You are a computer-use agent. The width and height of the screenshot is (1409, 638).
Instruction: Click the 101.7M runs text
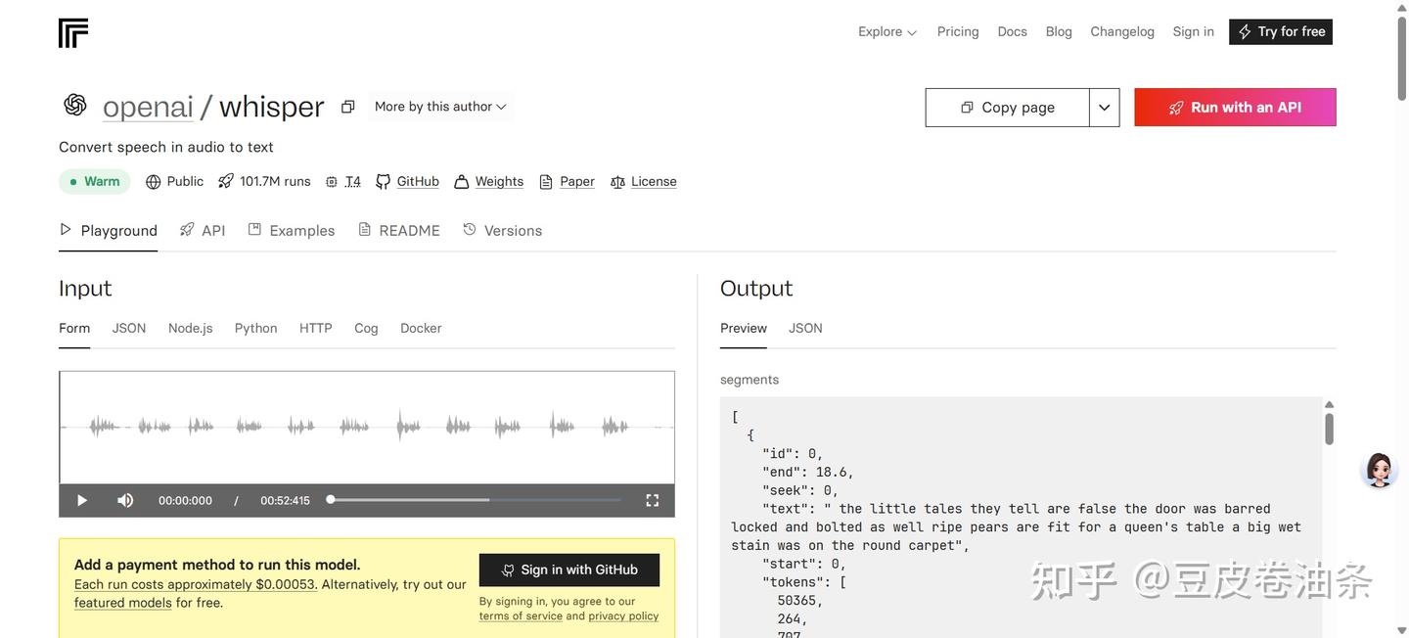pos(275,181)
